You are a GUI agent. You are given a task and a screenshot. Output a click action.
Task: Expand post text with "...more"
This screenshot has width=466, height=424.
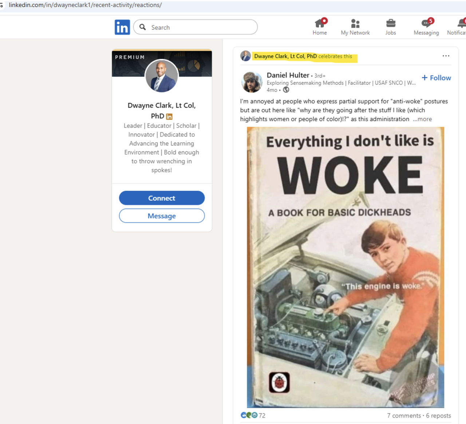[422, 119]
